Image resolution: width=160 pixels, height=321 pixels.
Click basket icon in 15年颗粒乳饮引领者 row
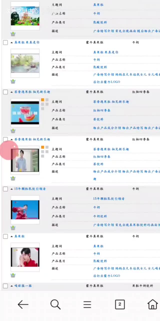click(x=13, y=228)
